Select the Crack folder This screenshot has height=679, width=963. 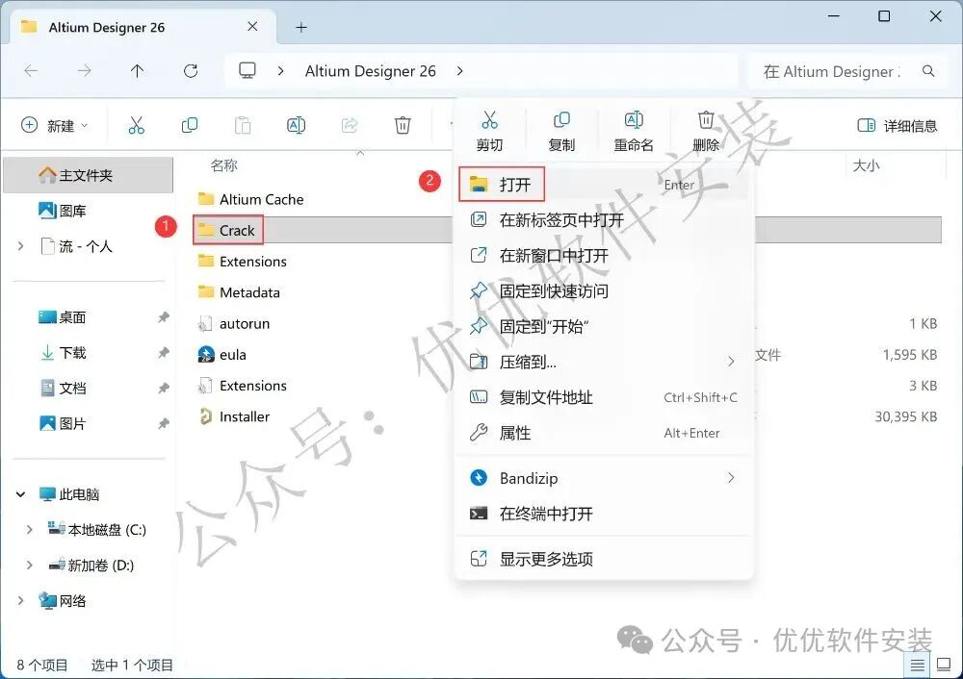pos(226,230)
